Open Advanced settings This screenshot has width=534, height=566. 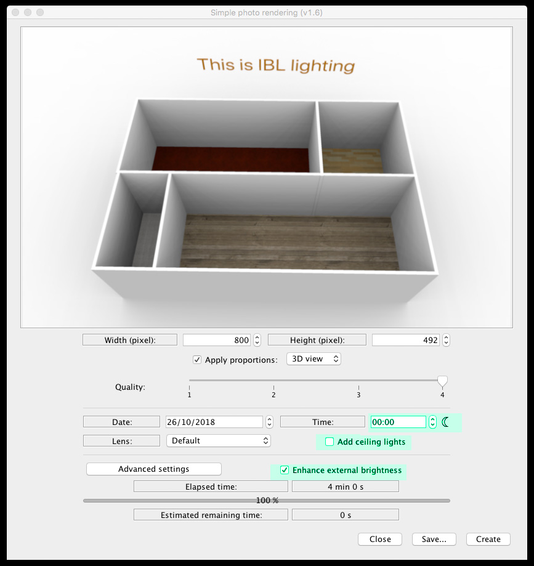pos(154,469)
